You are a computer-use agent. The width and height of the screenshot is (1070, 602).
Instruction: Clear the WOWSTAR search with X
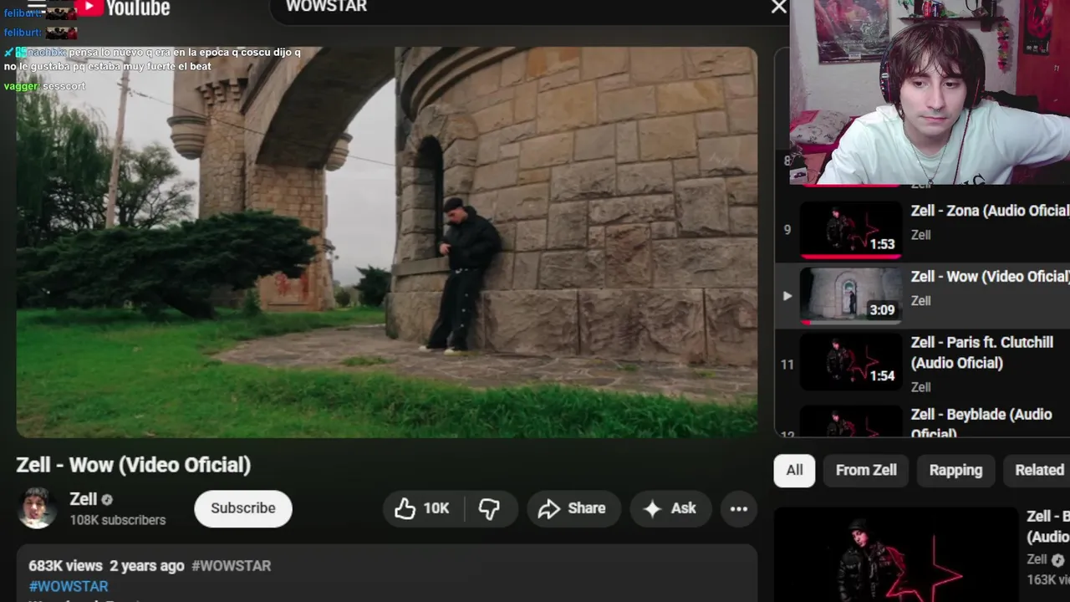tap(779, 7)
